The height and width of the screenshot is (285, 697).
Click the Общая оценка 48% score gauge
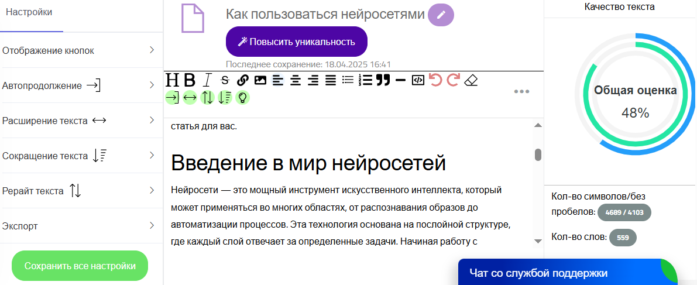636,94
